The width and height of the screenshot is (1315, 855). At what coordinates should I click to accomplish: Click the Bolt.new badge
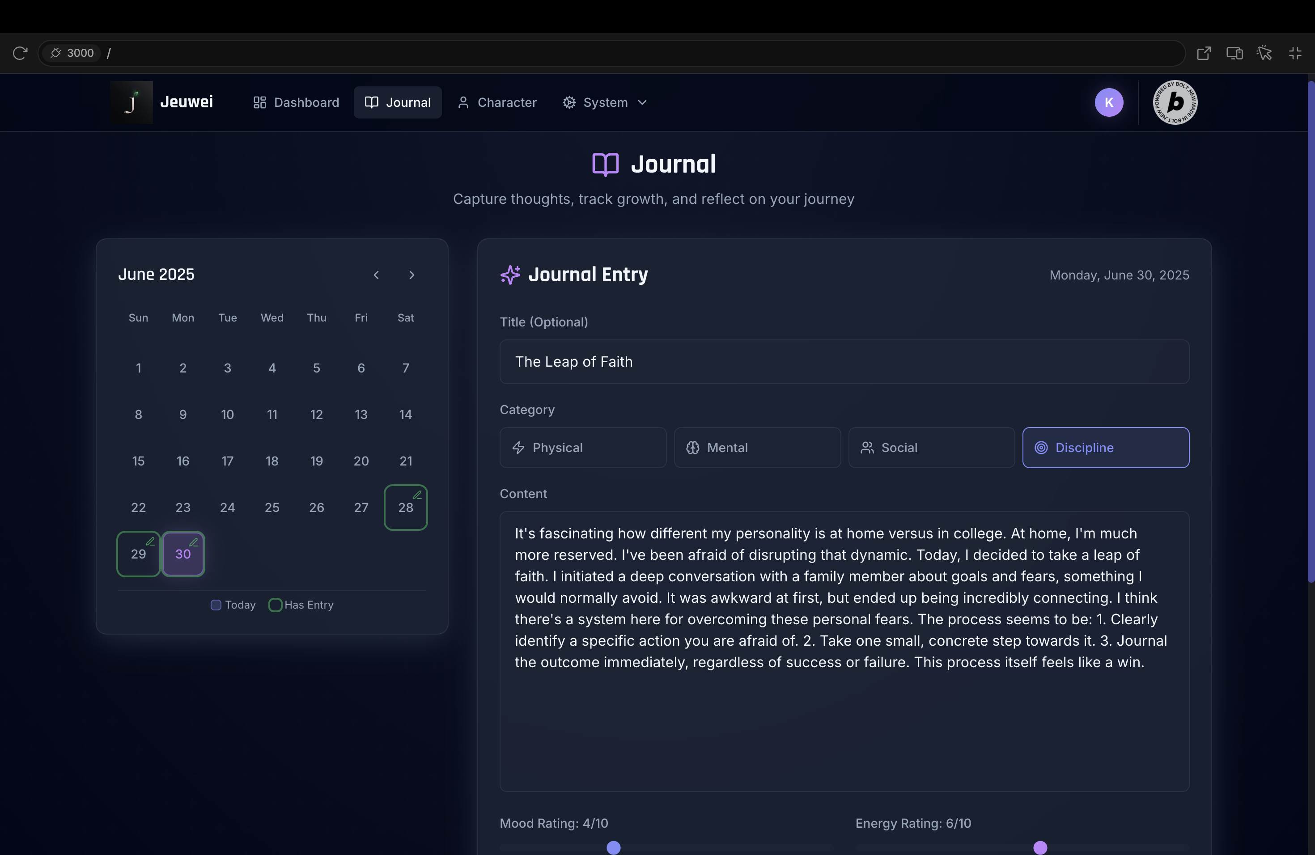1175,102
